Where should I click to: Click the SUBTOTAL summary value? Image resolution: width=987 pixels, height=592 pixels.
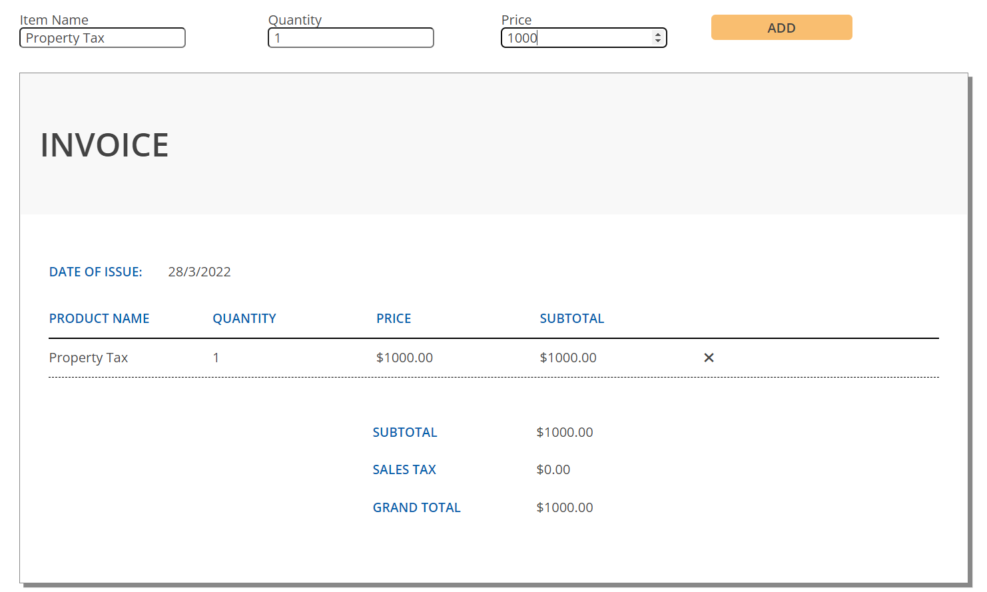pyautogui.click(x=565, y=432)
